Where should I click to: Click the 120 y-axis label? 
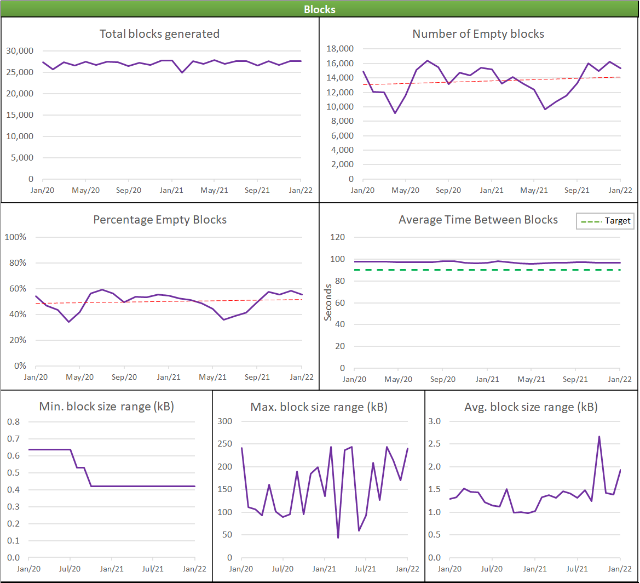[x=338, y=237]
